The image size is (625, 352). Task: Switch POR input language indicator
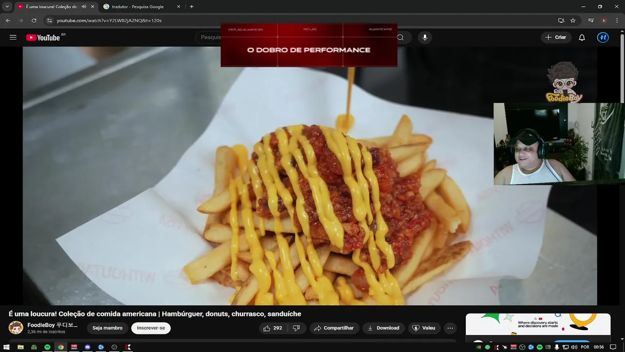(584, 347)
